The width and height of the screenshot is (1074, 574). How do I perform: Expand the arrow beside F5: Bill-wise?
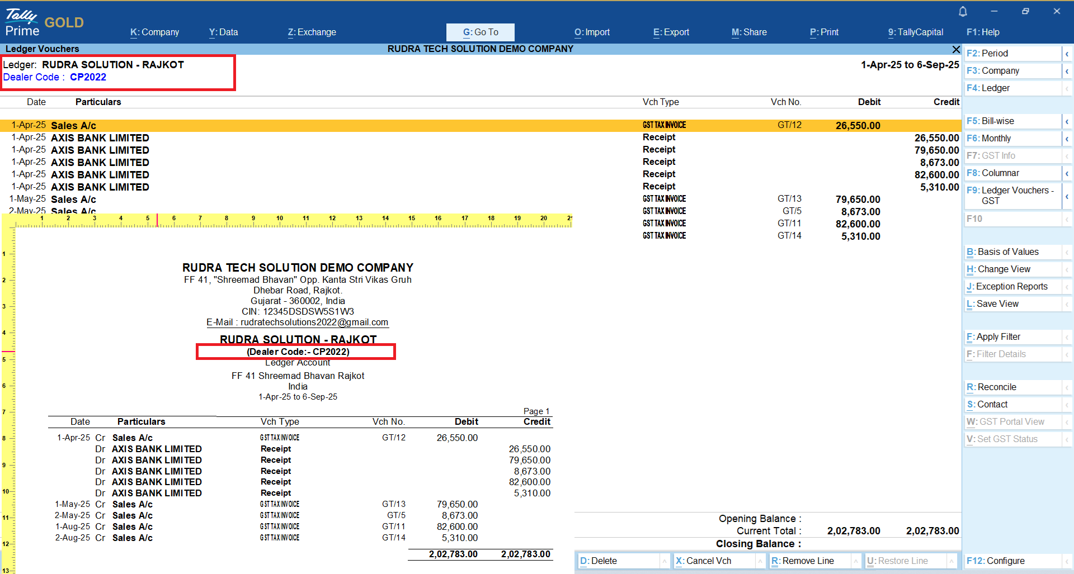1067,121
